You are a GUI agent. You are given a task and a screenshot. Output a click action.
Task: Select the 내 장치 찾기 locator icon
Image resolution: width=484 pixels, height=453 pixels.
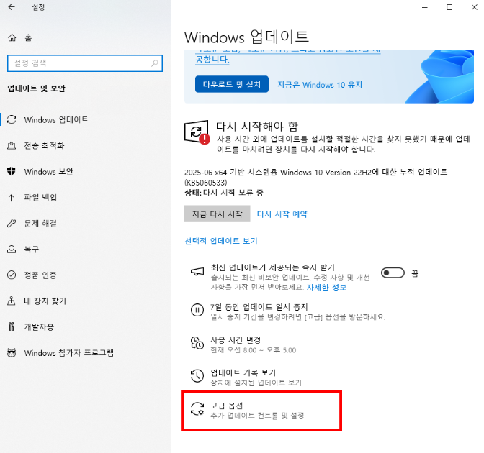coord(12,301)
